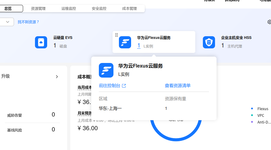Viewport: 271px width, 150px height.
Task: Expand the dropdown next to 找不到资源
Action: point(7,22)
